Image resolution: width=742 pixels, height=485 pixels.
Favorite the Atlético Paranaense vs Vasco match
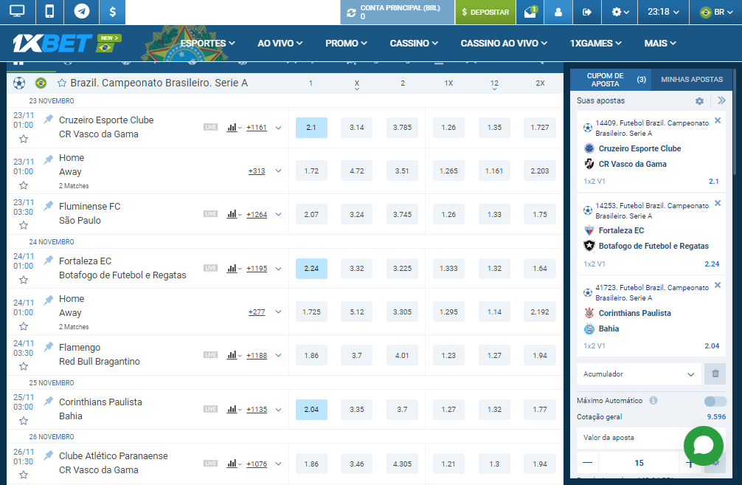(24, 475)
